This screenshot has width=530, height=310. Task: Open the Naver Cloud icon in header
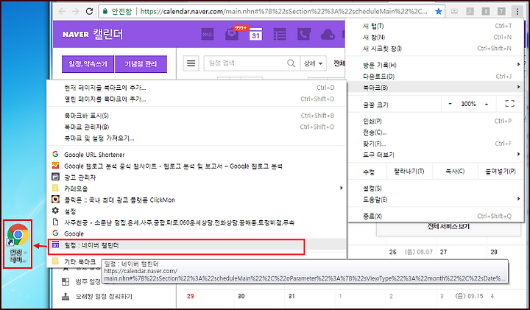tap(328, 35)
